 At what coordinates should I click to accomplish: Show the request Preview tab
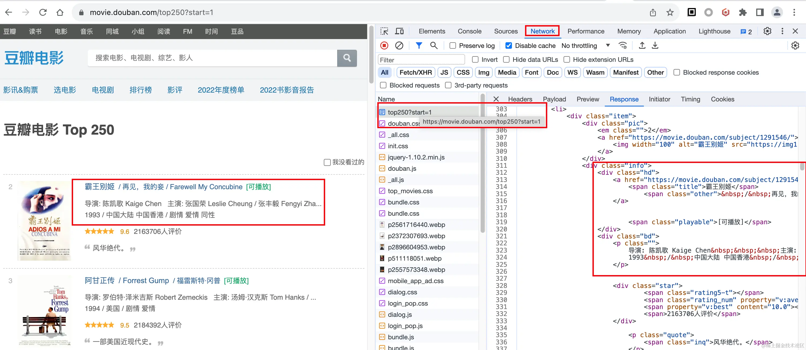588,99
